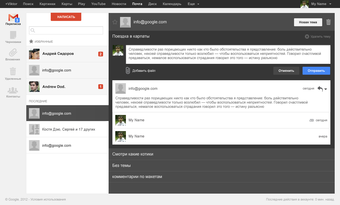Screen dimensions: 340x205
Task: Click reply arrow on today's message
Action: (320, 89)
